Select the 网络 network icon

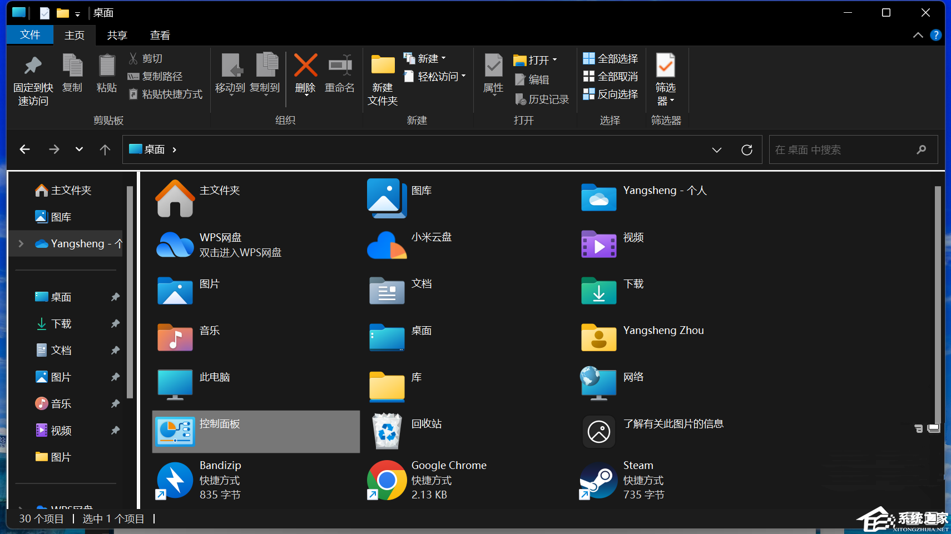(598, 383)
